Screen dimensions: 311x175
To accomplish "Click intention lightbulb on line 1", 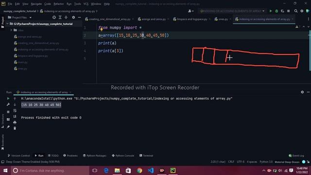I will pos(102,29).
